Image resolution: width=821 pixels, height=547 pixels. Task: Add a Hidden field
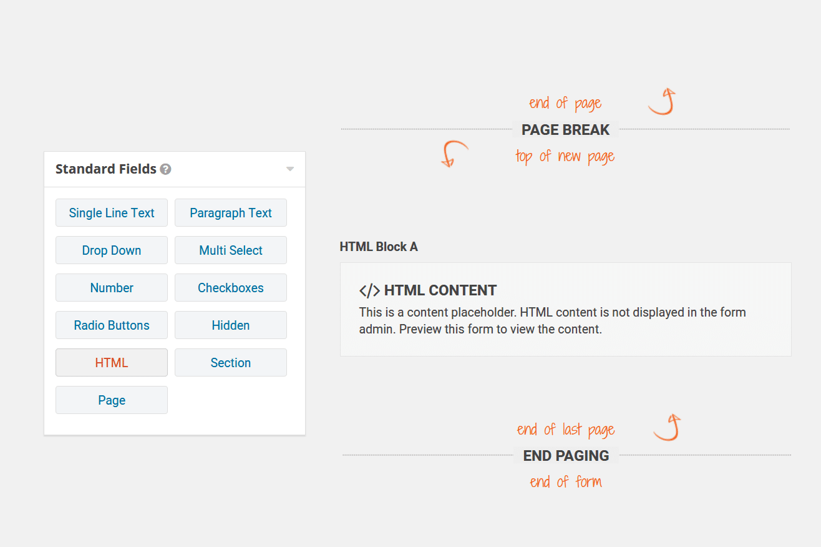click(231, 325)
